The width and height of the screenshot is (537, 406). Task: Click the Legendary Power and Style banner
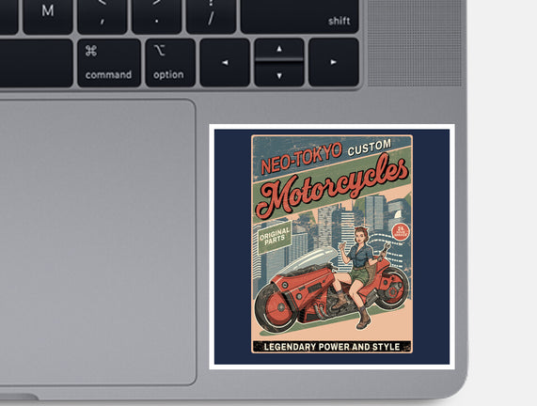pyautogui.click(x=332, y=347)
